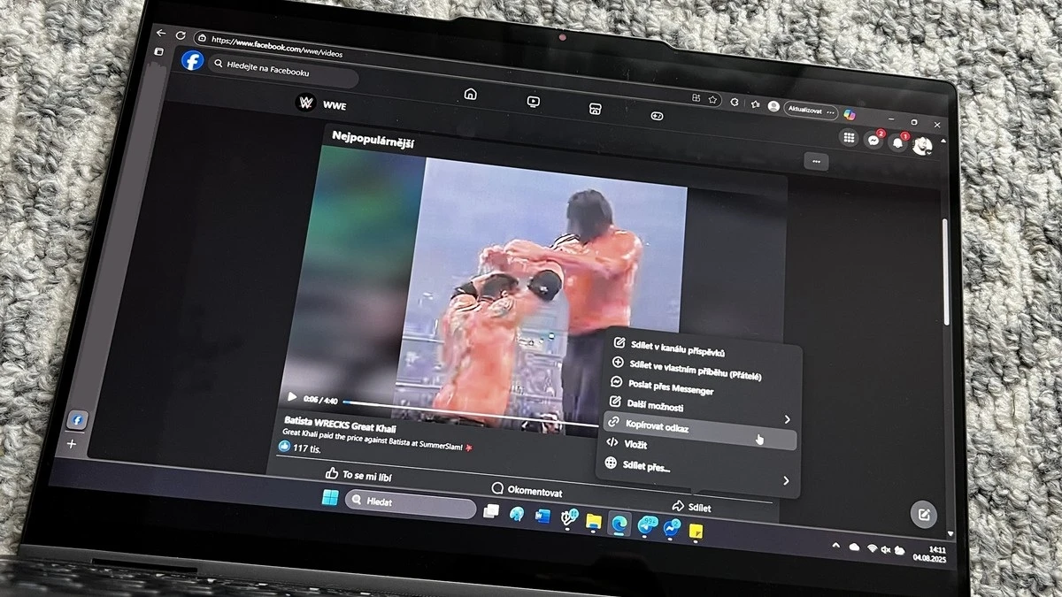Like the video with To se mi líbí
1062x597 pixels.
pos(358,475)
